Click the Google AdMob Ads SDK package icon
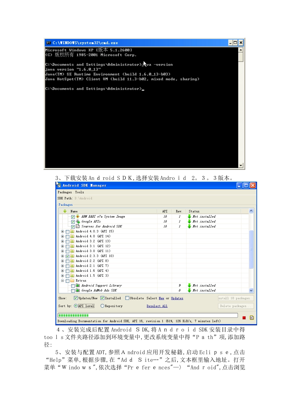The width and height of the screenshot is (289, 409). pos(78,290)
